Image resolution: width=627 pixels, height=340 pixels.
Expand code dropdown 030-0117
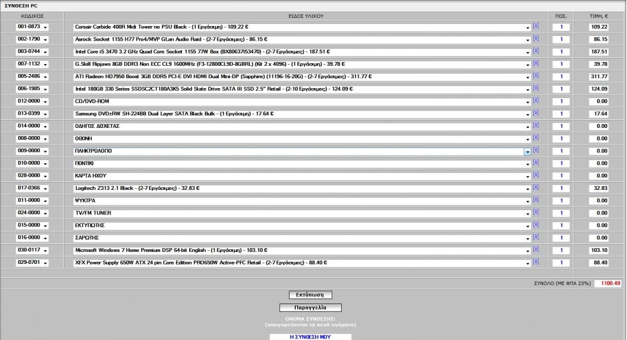(32, 250)
